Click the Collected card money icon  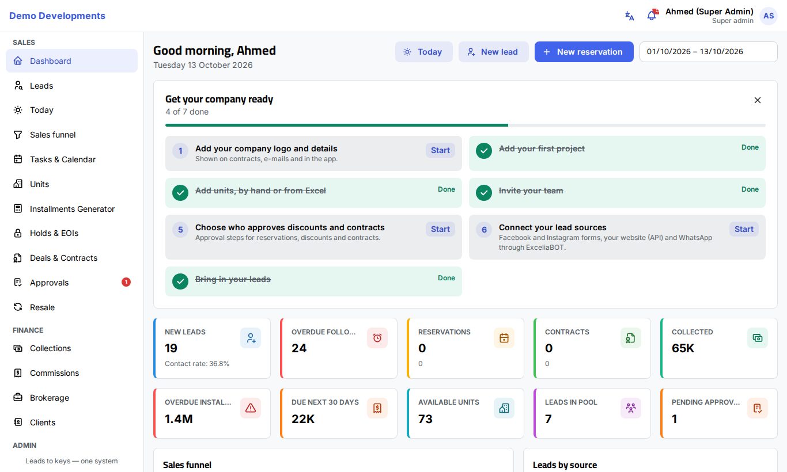click(758, 338)
